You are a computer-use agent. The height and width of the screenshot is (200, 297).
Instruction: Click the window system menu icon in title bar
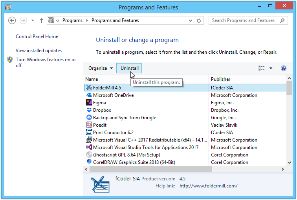click(x=8, y=7)
